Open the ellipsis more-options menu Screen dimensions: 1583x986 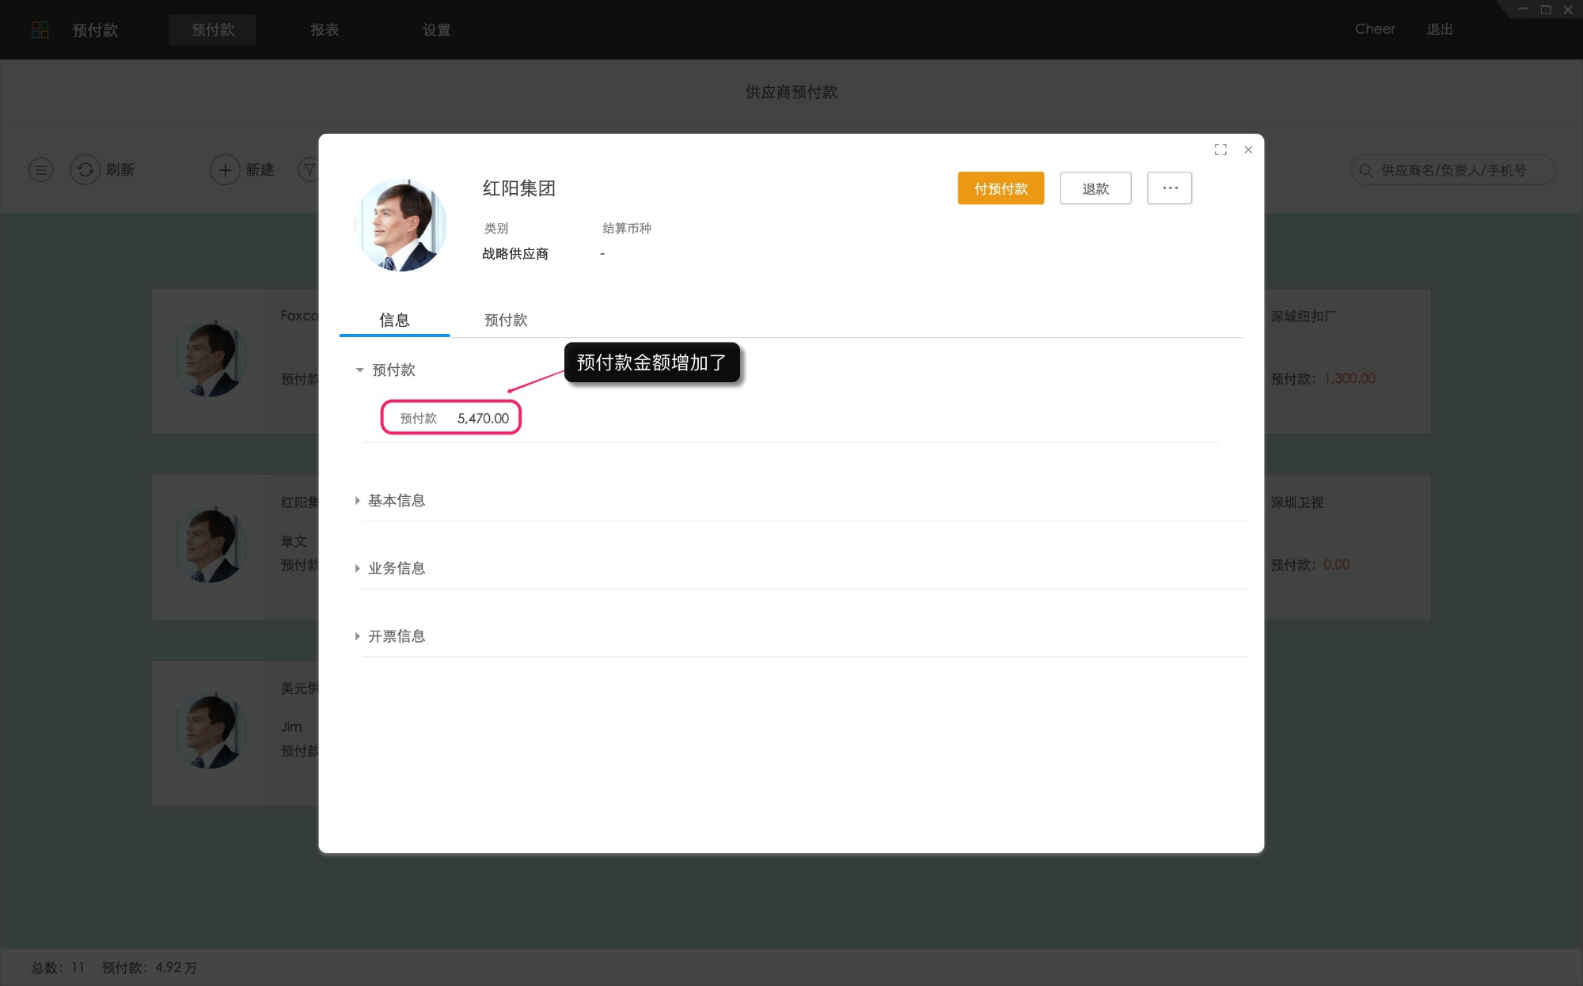1169,188
